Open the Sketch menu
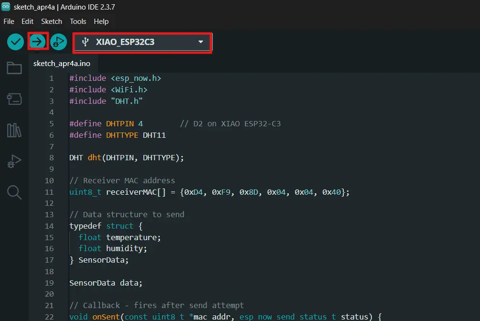Screen dimensions: 480x321 coord(51,21)
